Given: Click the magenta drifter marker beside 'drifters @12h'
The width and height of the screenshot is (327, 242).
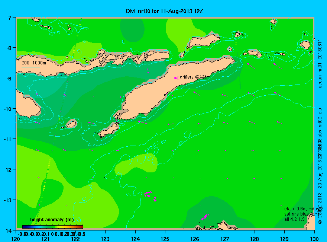Looking at the screenshot, I should click(176, 78).
